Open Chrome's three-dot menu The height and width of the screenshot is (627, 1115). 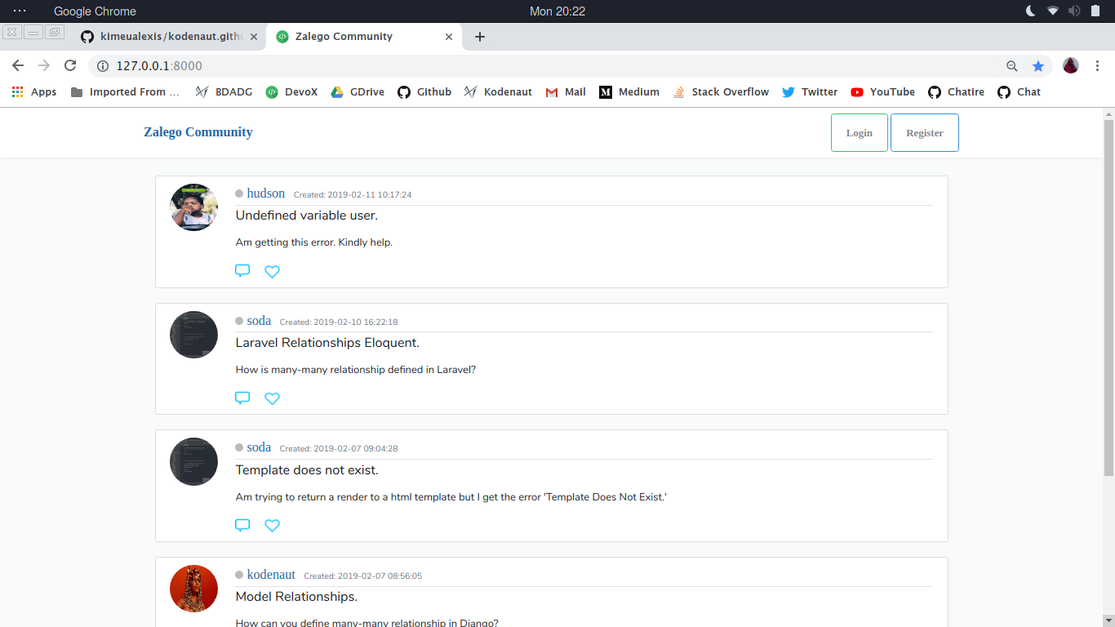(1098, 66)
